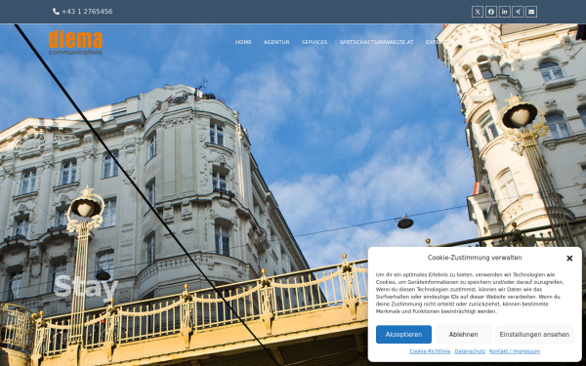Screen dimensions: 586x366
Task: Open the Kontakt / Impressum link
Action: tap(515, 351)
